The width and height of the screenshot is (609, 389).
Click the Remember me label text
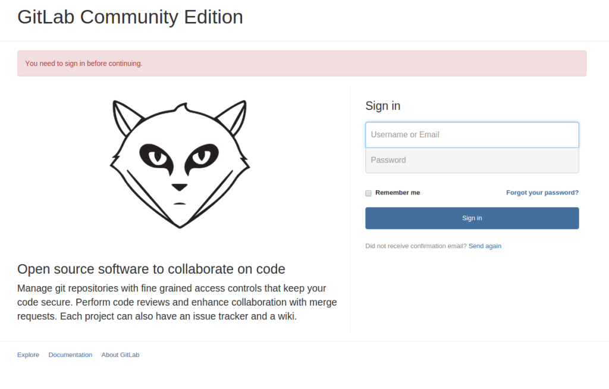tap(397, 192)
